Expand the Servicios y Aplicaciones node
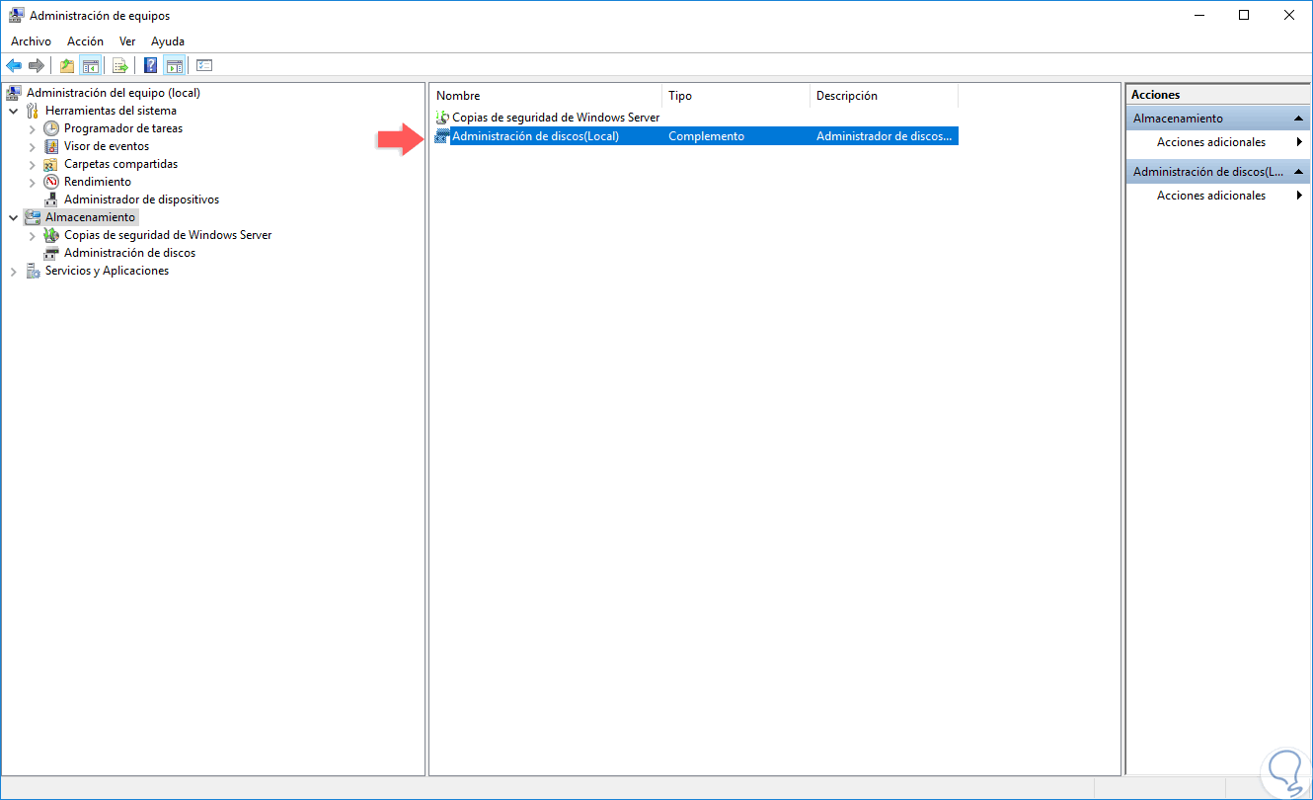This screenshot has width=1313, height=800. click(14, 271)
